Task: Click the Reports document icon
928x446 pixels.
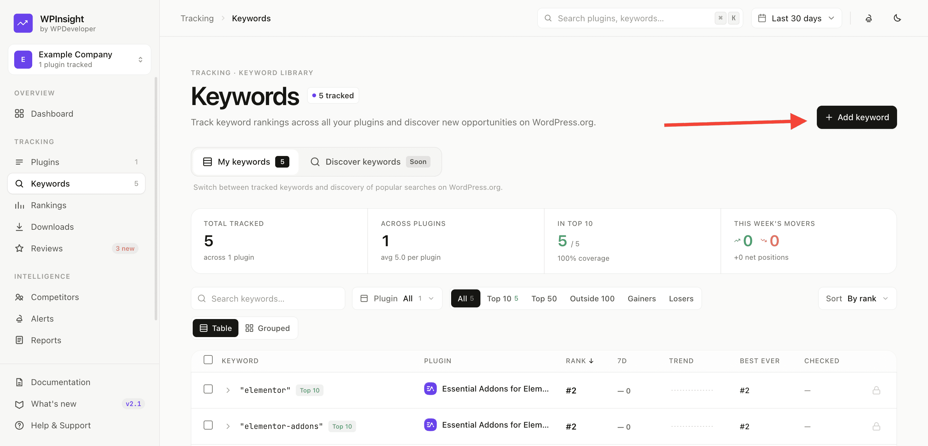Action: pos(19,340)
